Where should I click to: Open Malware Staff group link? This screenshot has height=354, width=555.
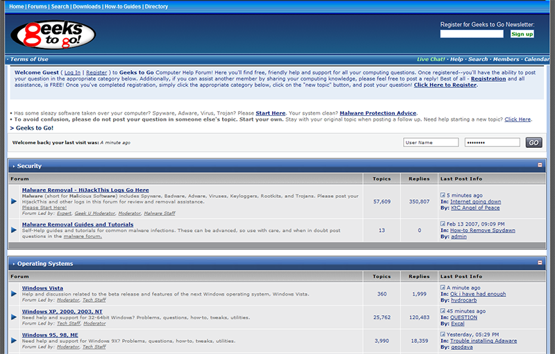(x=160, y=213)
